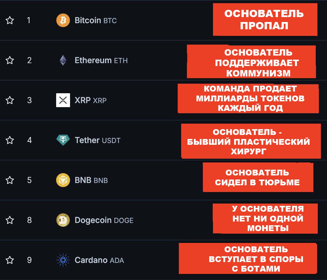
Task: Click the red label beside BNB
Action: click(258, 177)
